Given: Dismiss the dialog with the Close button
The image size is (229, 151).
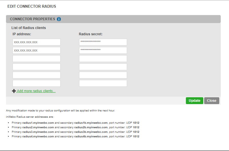Looking at the screenshot, I should tap(212, 101).
